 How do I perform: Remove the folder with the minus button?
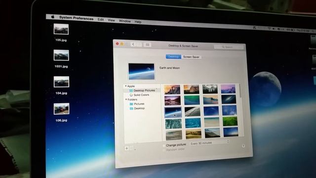(132, 148)
